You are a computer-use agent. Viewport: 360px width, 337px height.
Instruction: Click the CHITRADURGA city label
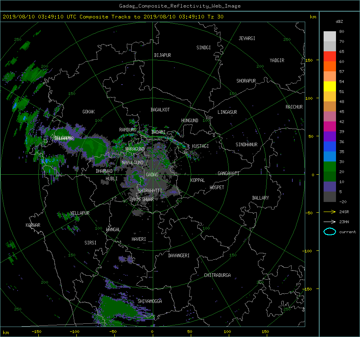(217, 275)
